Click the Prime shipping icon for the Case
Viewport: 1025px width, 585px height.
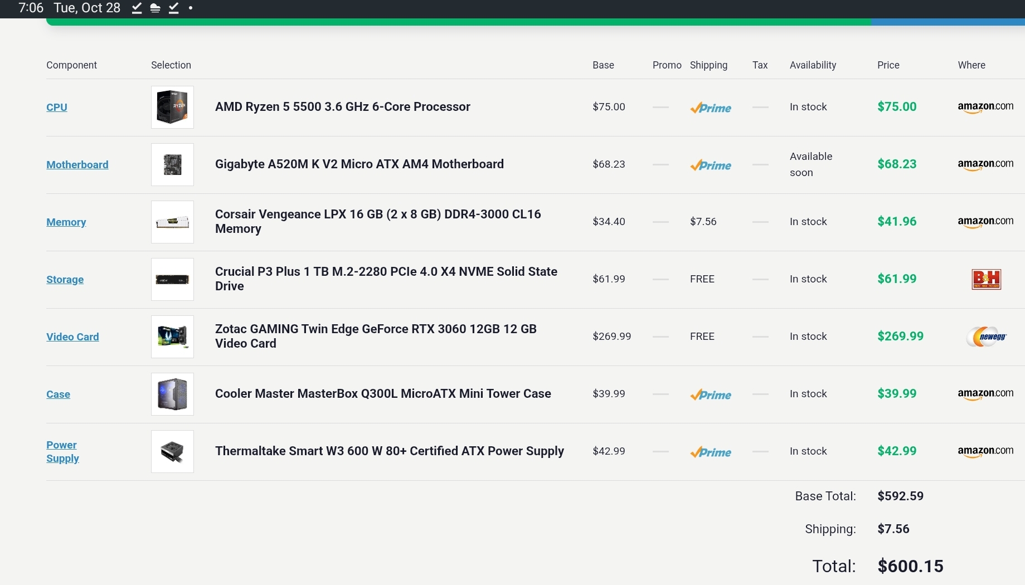(711, 394)
